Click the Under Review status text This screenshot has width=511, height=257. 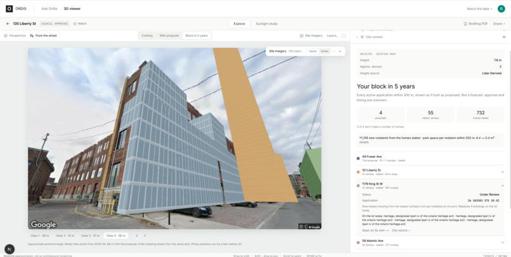(x=489, y=194)
